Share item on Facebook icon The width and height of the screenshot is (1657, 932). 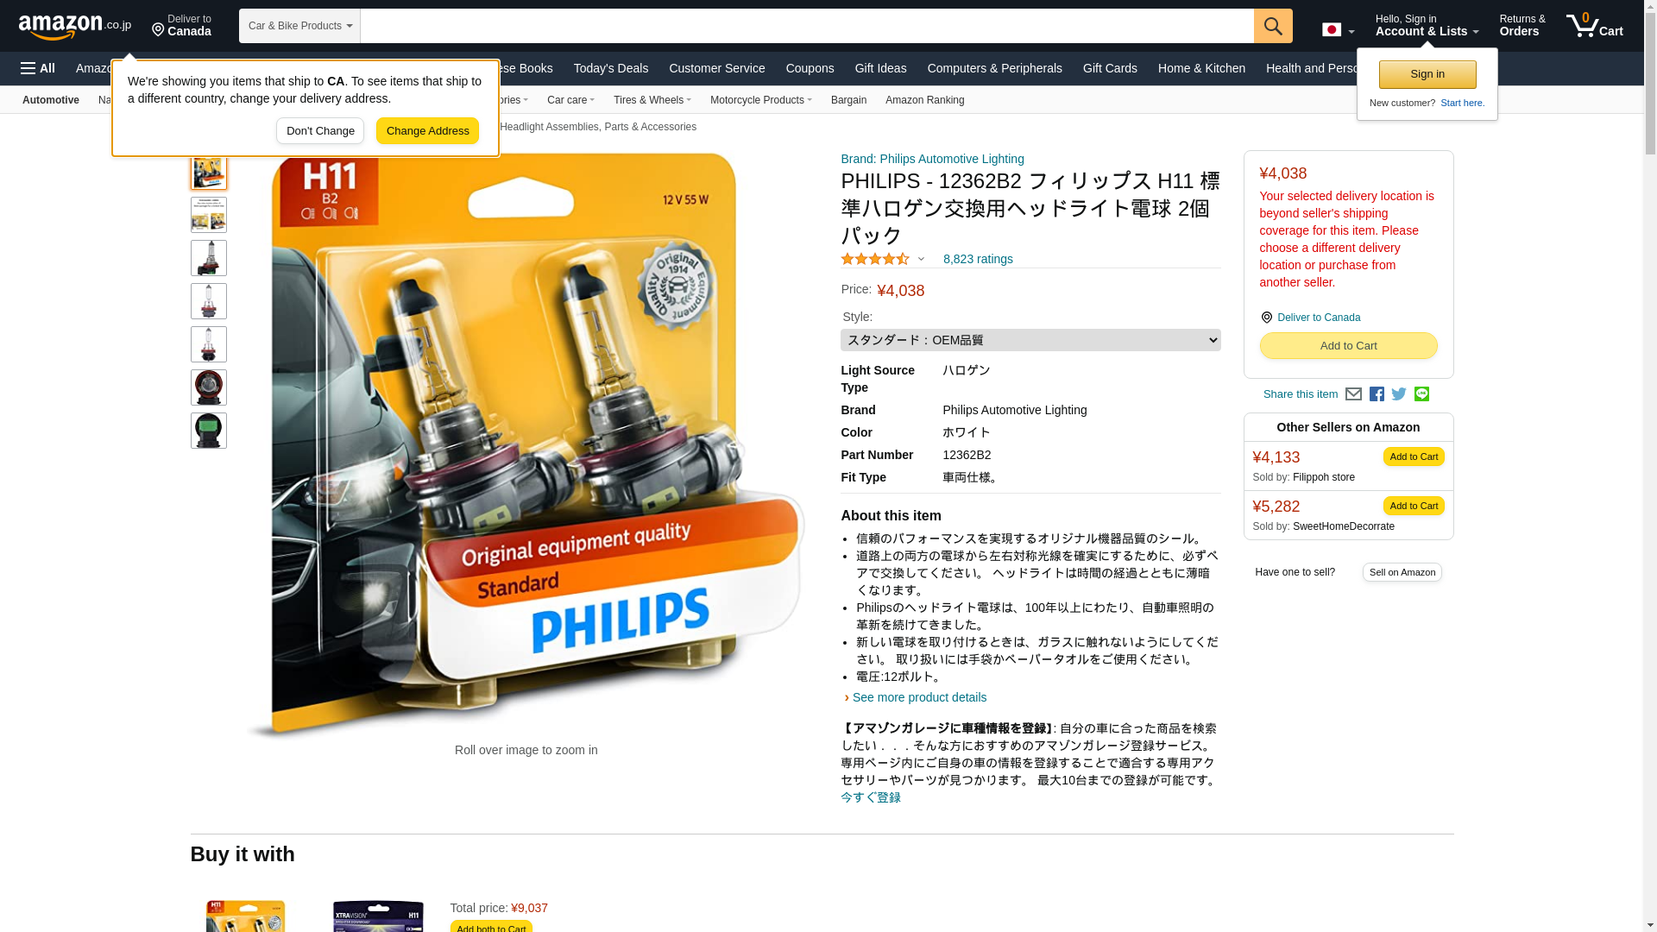point(1377,394)
